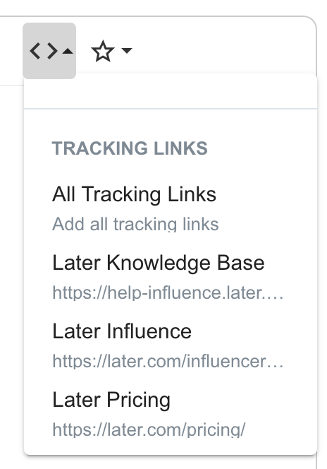Click the TRACKING LINKS section header
This screenshot has height=469, width=327.
[x=130, y=148]
